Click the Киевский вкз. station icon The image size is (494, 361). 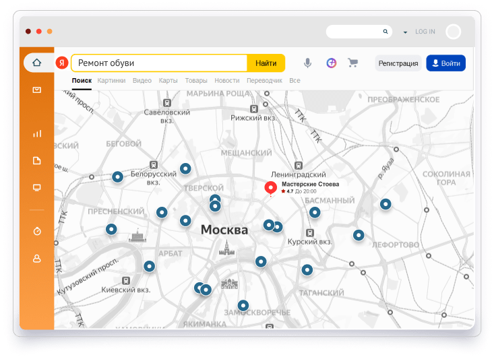pyautogui.click(x=126, y=280)
